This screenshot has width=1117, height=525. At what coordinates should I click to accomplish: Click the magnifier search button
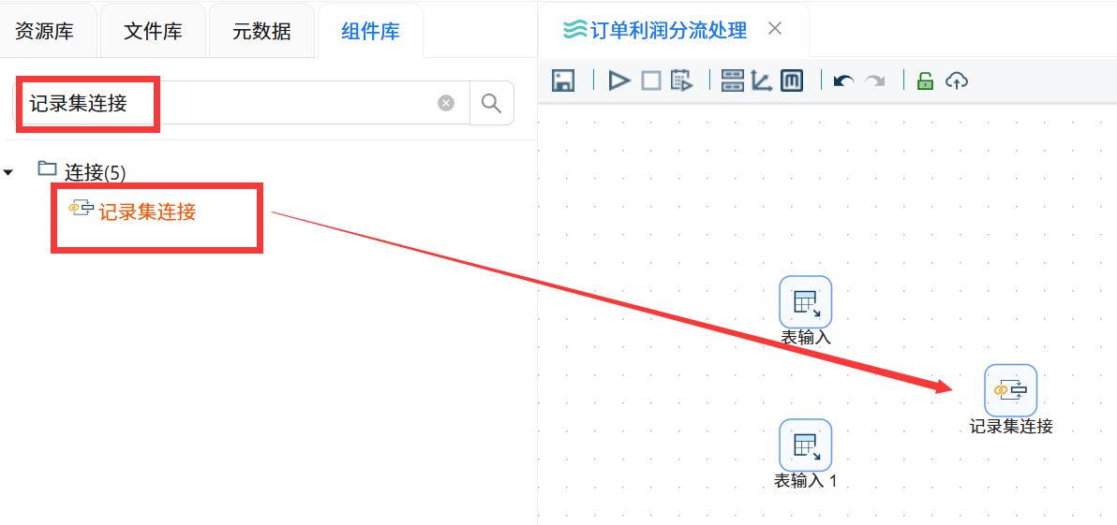pos(492,103)
